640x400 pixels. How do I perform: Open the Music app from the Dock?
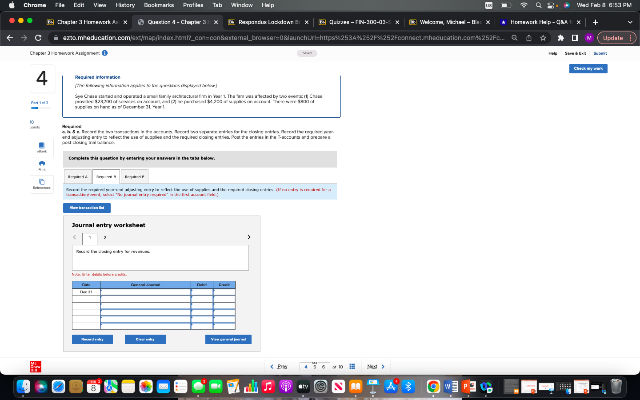tap(268, 387)
